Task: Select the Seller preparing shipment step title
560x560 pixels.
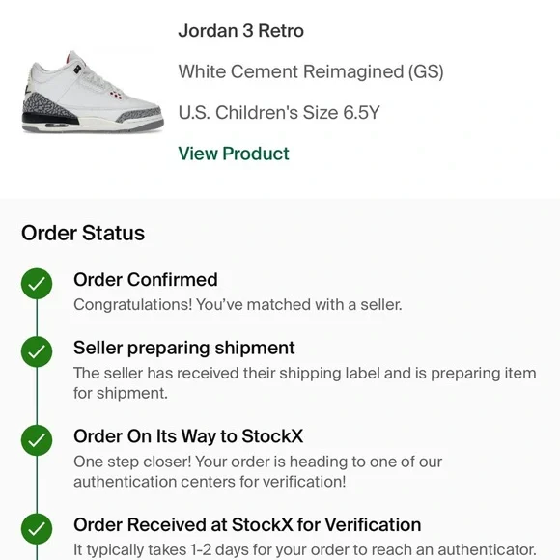Action: point(183,349)
